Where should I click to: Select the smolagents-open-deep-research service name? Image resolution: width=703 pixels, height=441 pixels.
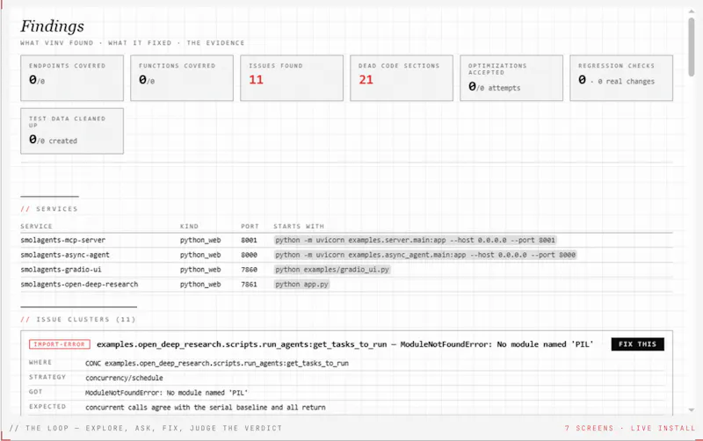[79, 285]
